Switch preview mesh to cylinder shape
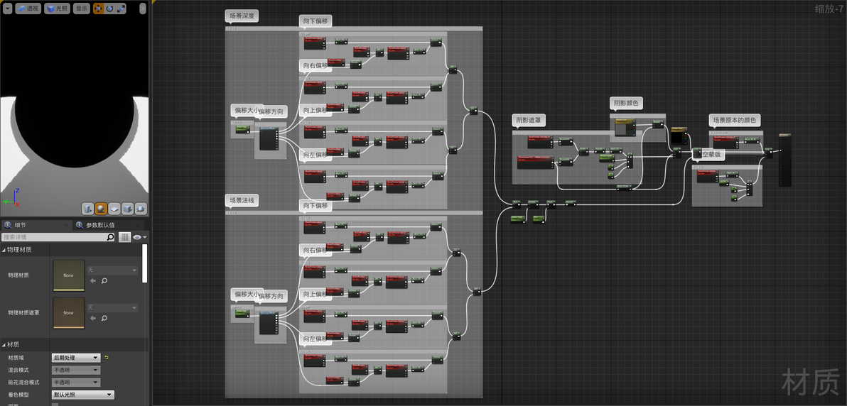This screenshot has width=847, height=406. pyautogui.click(x=88, y=209)
